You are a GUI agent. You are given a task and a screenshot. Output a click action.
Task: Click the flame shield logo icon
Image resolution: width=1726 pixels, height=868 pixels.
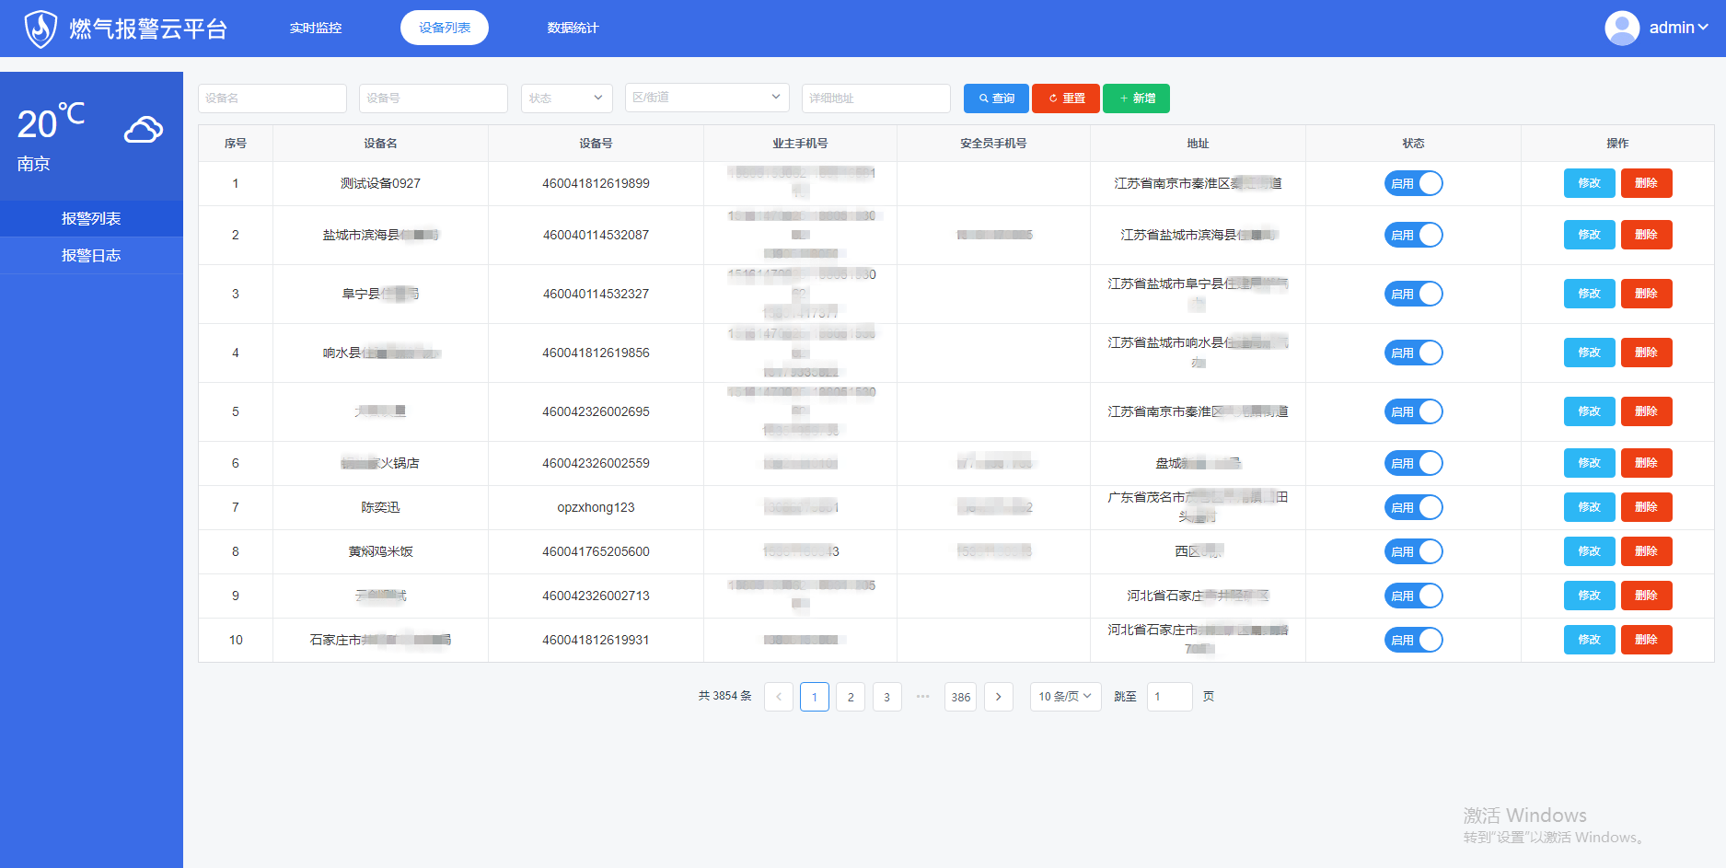41,29
